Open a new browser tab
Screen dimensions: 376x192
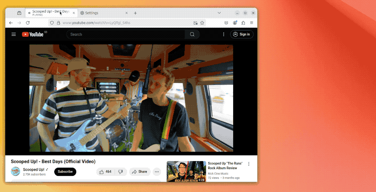[x=135, y=13]
